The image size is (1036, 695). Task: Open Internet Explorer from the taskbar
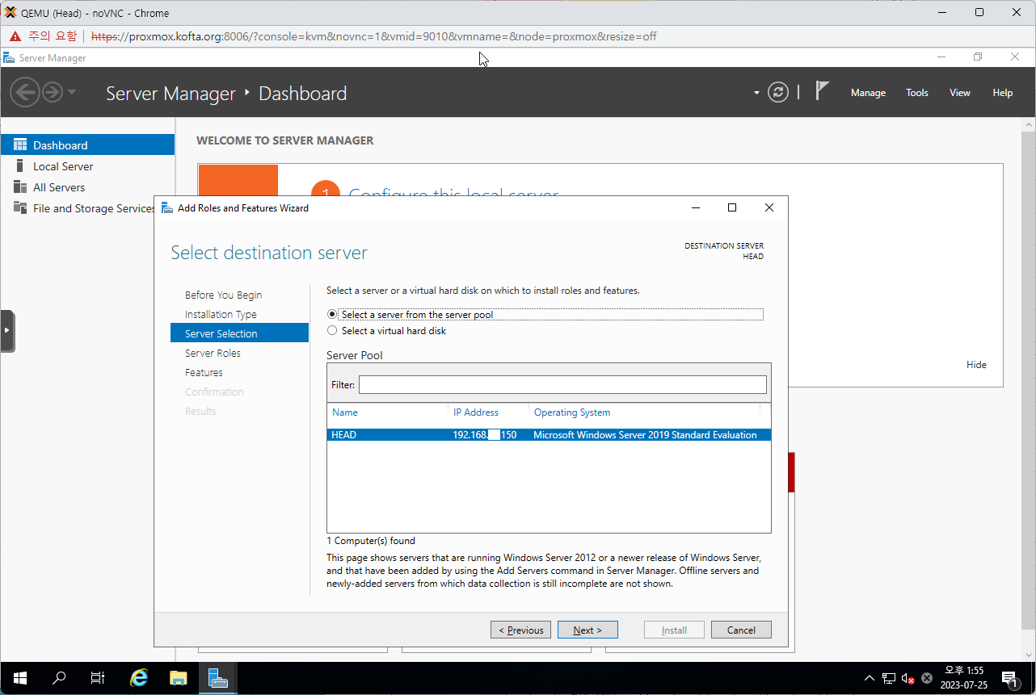click(139, 678)
